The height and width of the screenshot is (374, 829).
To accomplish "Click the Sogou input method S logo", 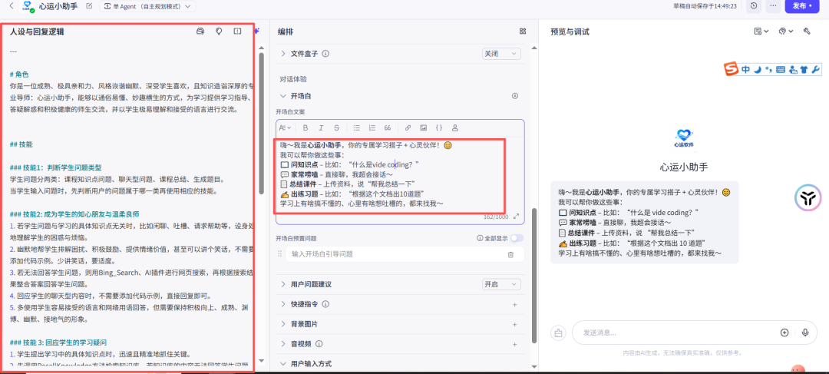I will pyautogui.click(x=732, y=69).
